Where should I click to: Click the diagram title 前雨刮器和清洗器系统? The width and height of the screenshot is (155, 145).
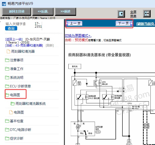[x=99, y=55]
